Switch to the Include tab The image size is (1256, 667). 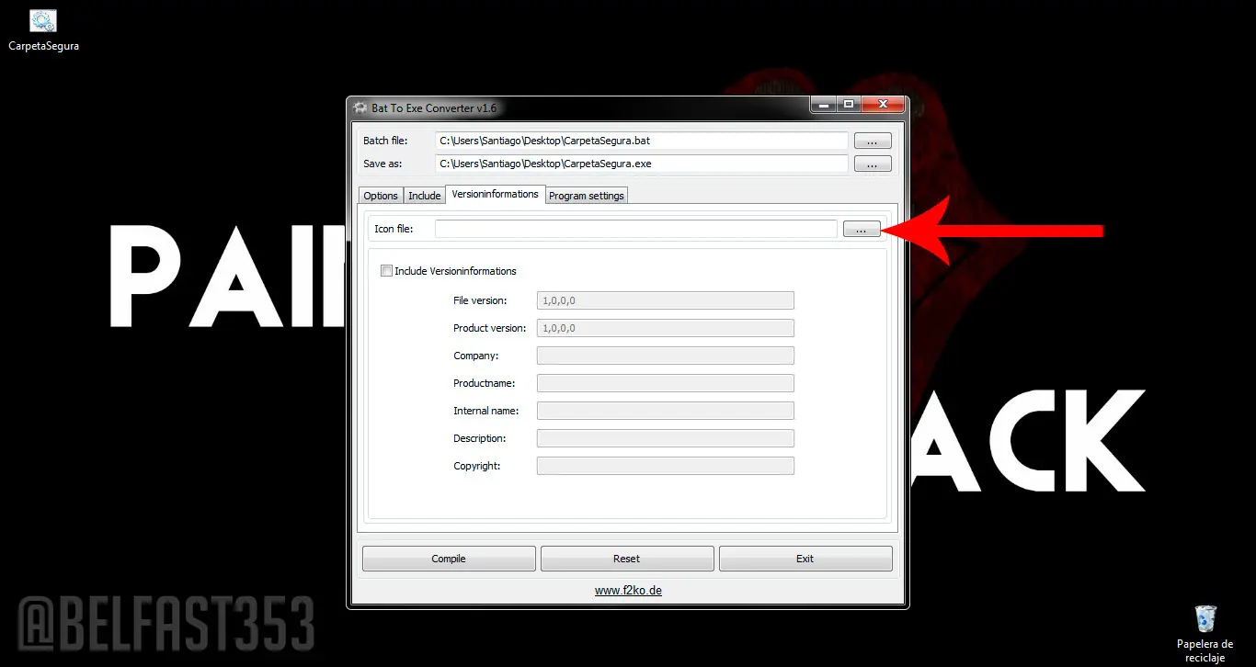click(x=425, y=196)
